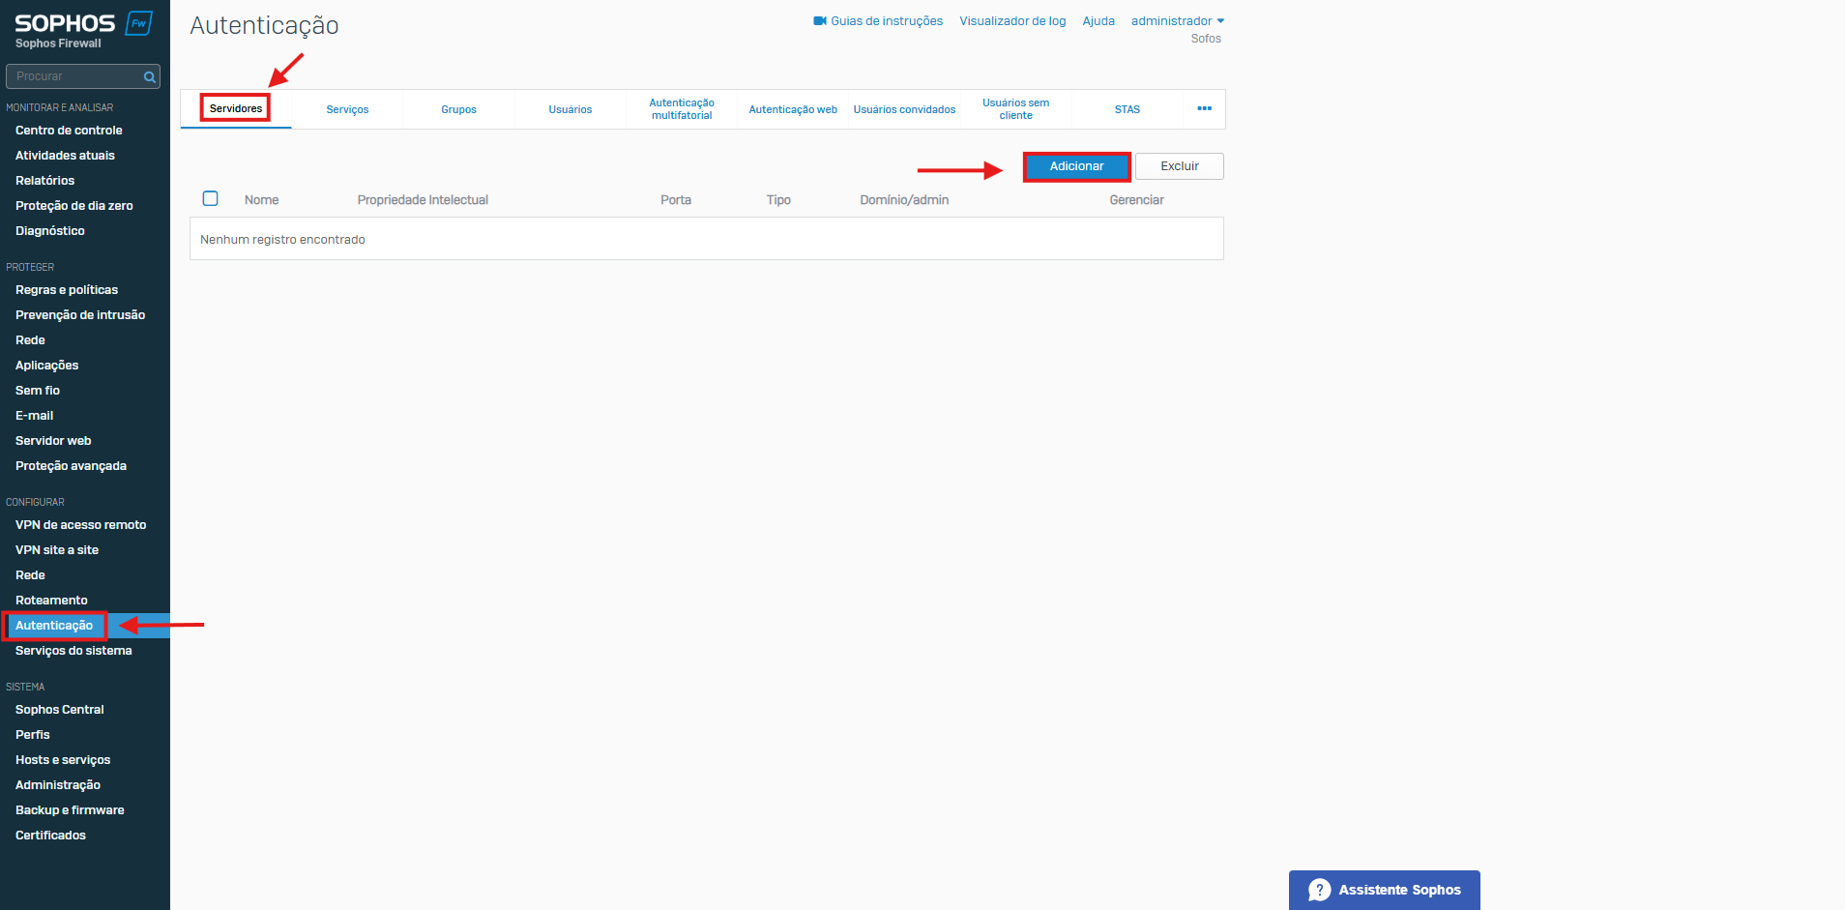Click the Adicionar button
The width and height of the screenshot is (1845, 910).
pos(1076,166)
